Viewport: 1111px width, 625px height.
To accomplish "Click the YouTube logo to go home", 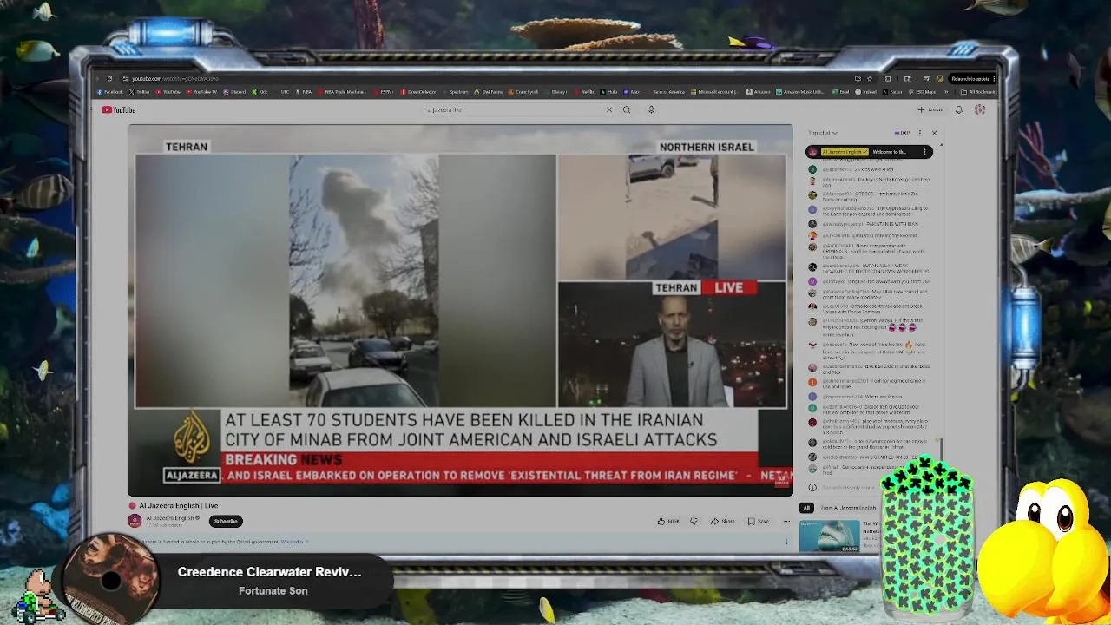I will pos(119,109).
